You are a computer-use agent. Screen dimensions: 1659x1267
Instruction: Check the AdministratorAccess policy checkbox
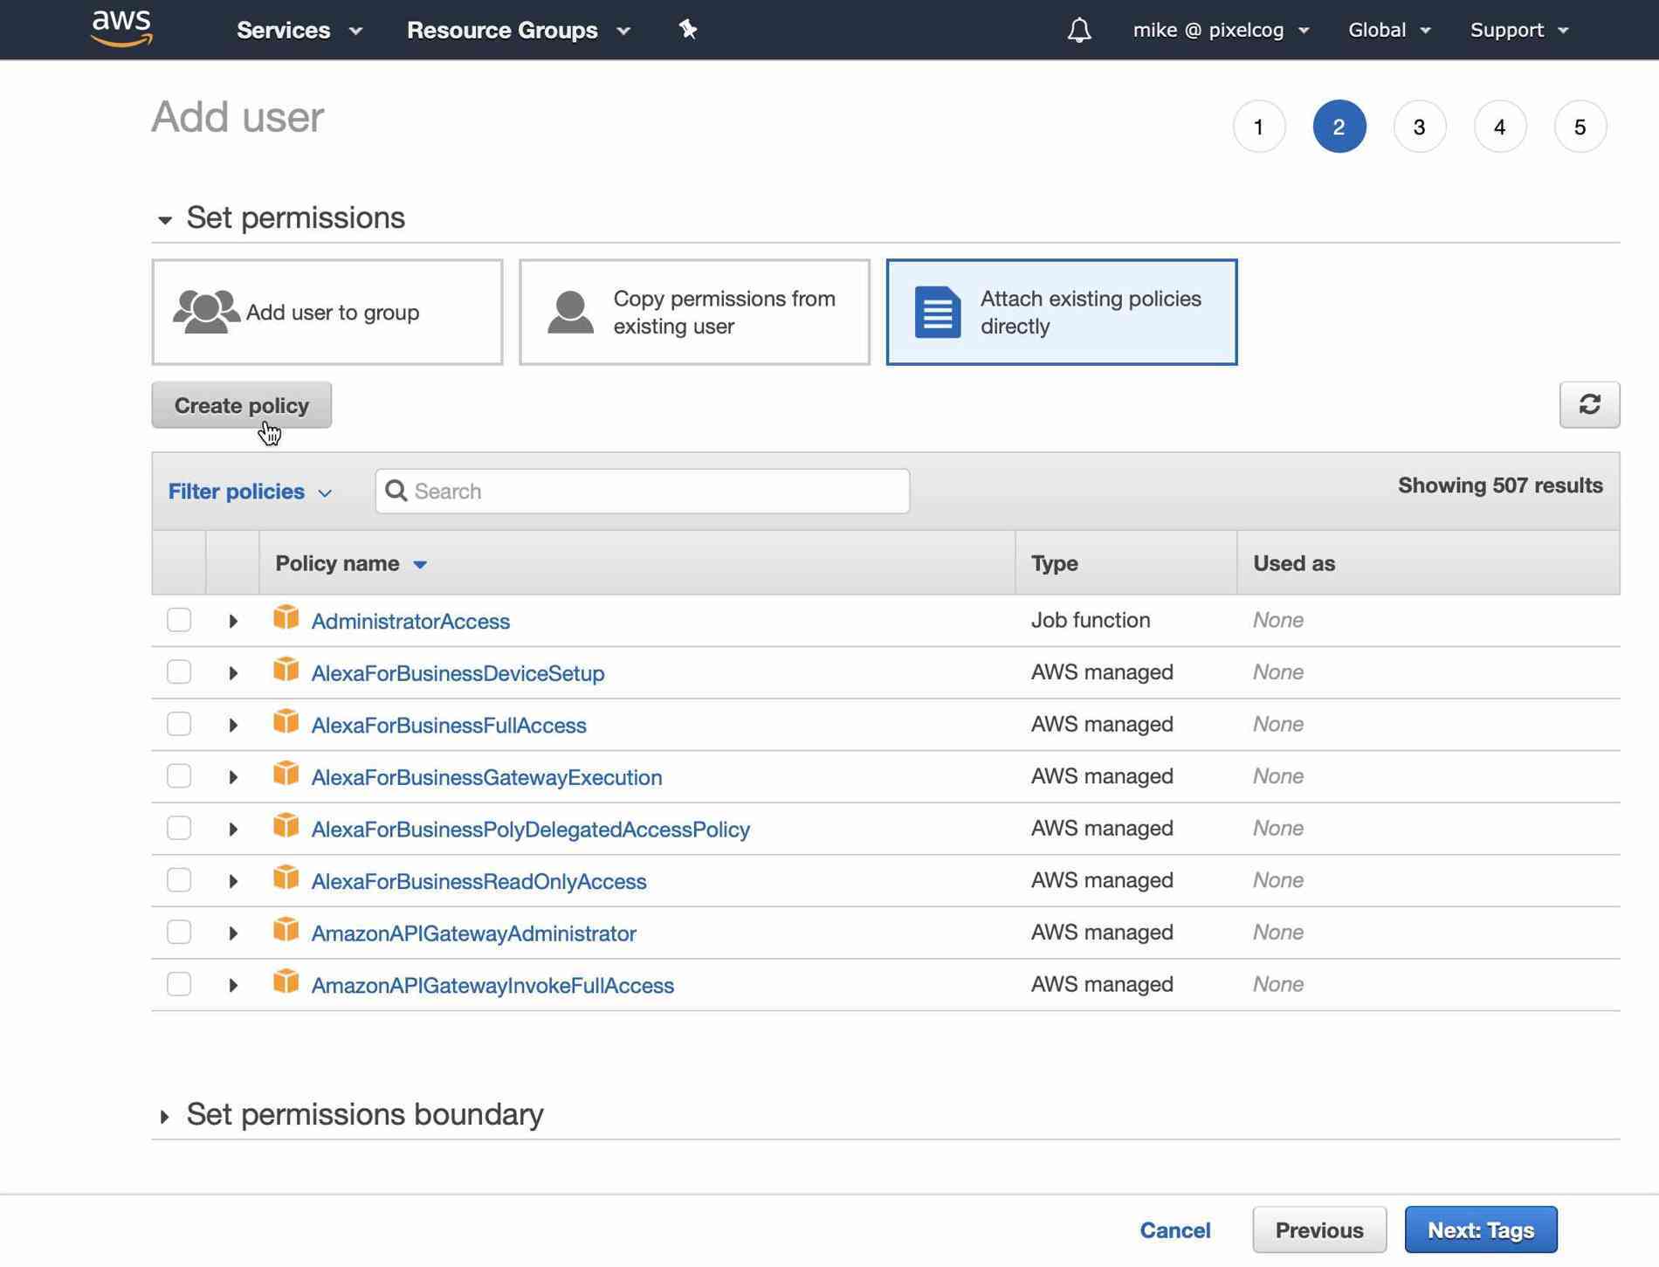[x=179, y=620]
